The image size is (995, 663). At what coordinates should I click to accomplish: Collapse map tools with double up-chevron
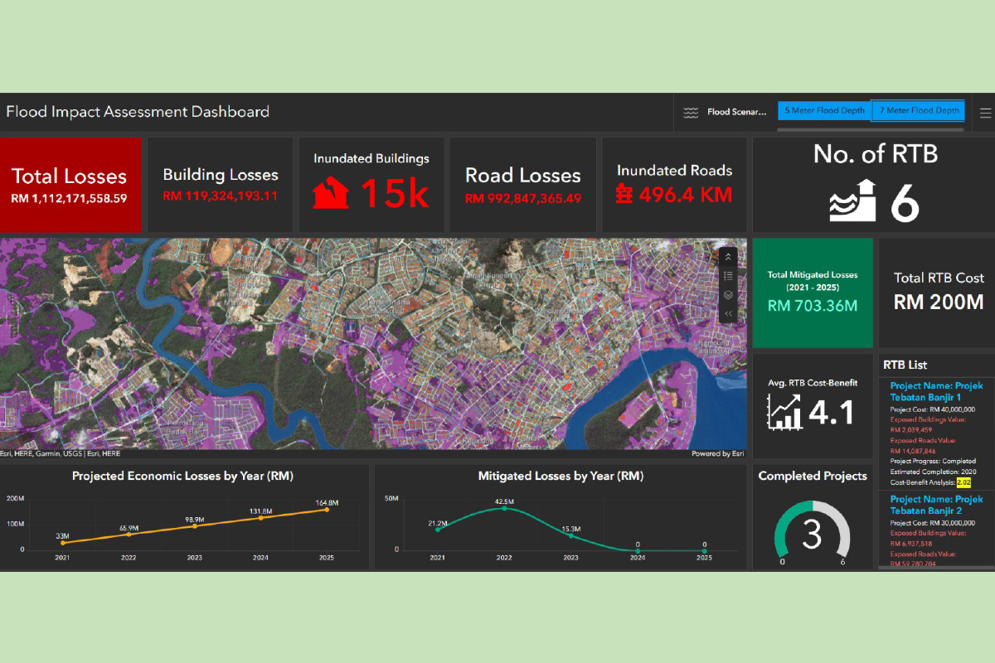(728, 257)
